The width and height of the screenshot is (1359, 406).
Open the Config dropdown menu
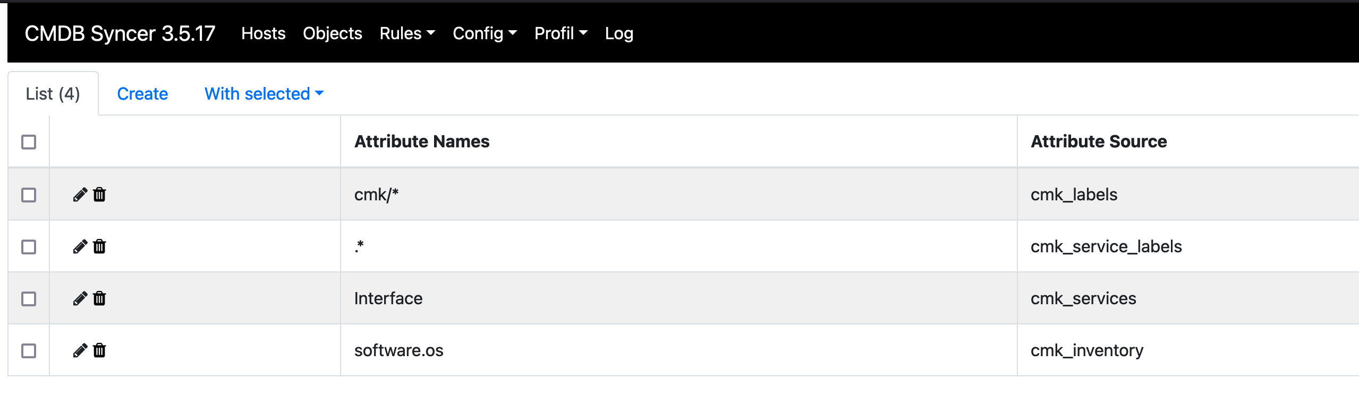click(x=485, y=33)
